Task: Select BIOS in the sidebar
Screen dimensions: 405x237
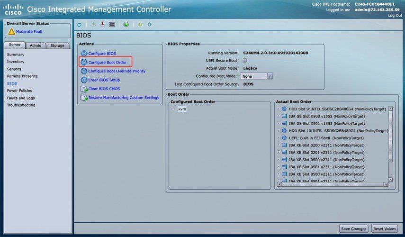Action: 12,83
